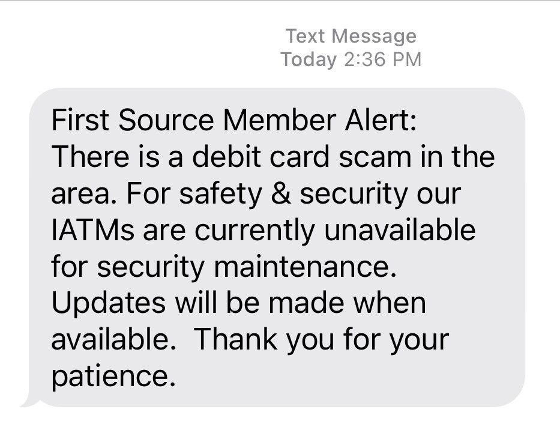This screenshot has height=424, width=560.
Task: Click "First Source Member Alert:" heading text
Action: [233, 121]
